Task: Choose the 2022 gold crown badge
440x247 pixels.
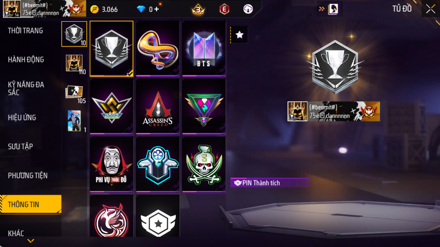Action: [111, 106]
